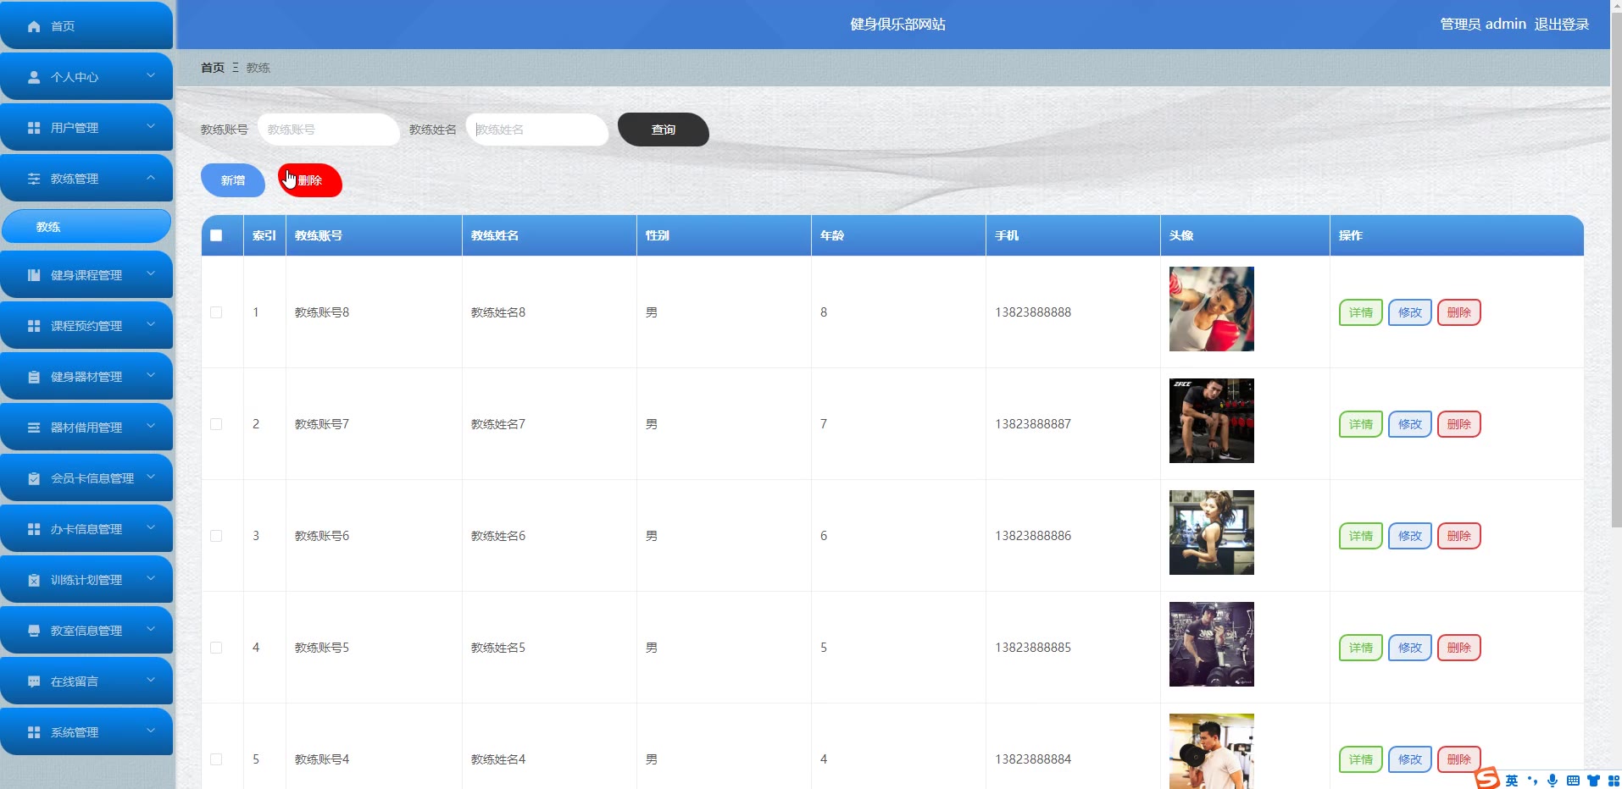Screen dimensions: 1622x789
Task: Click the grid icon beside 用户管理
Action: click(34, 128)
